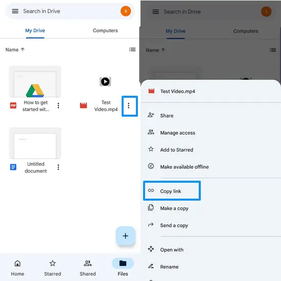Tap the plus floating action button

[126, 236]
